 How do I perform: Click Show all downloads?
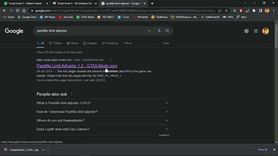pyautogui.click(x=262, y=149)
